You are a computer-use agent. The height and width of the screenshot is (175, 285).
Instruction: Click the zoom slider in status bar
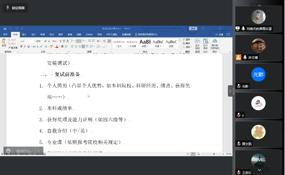[x=214, y=154]
